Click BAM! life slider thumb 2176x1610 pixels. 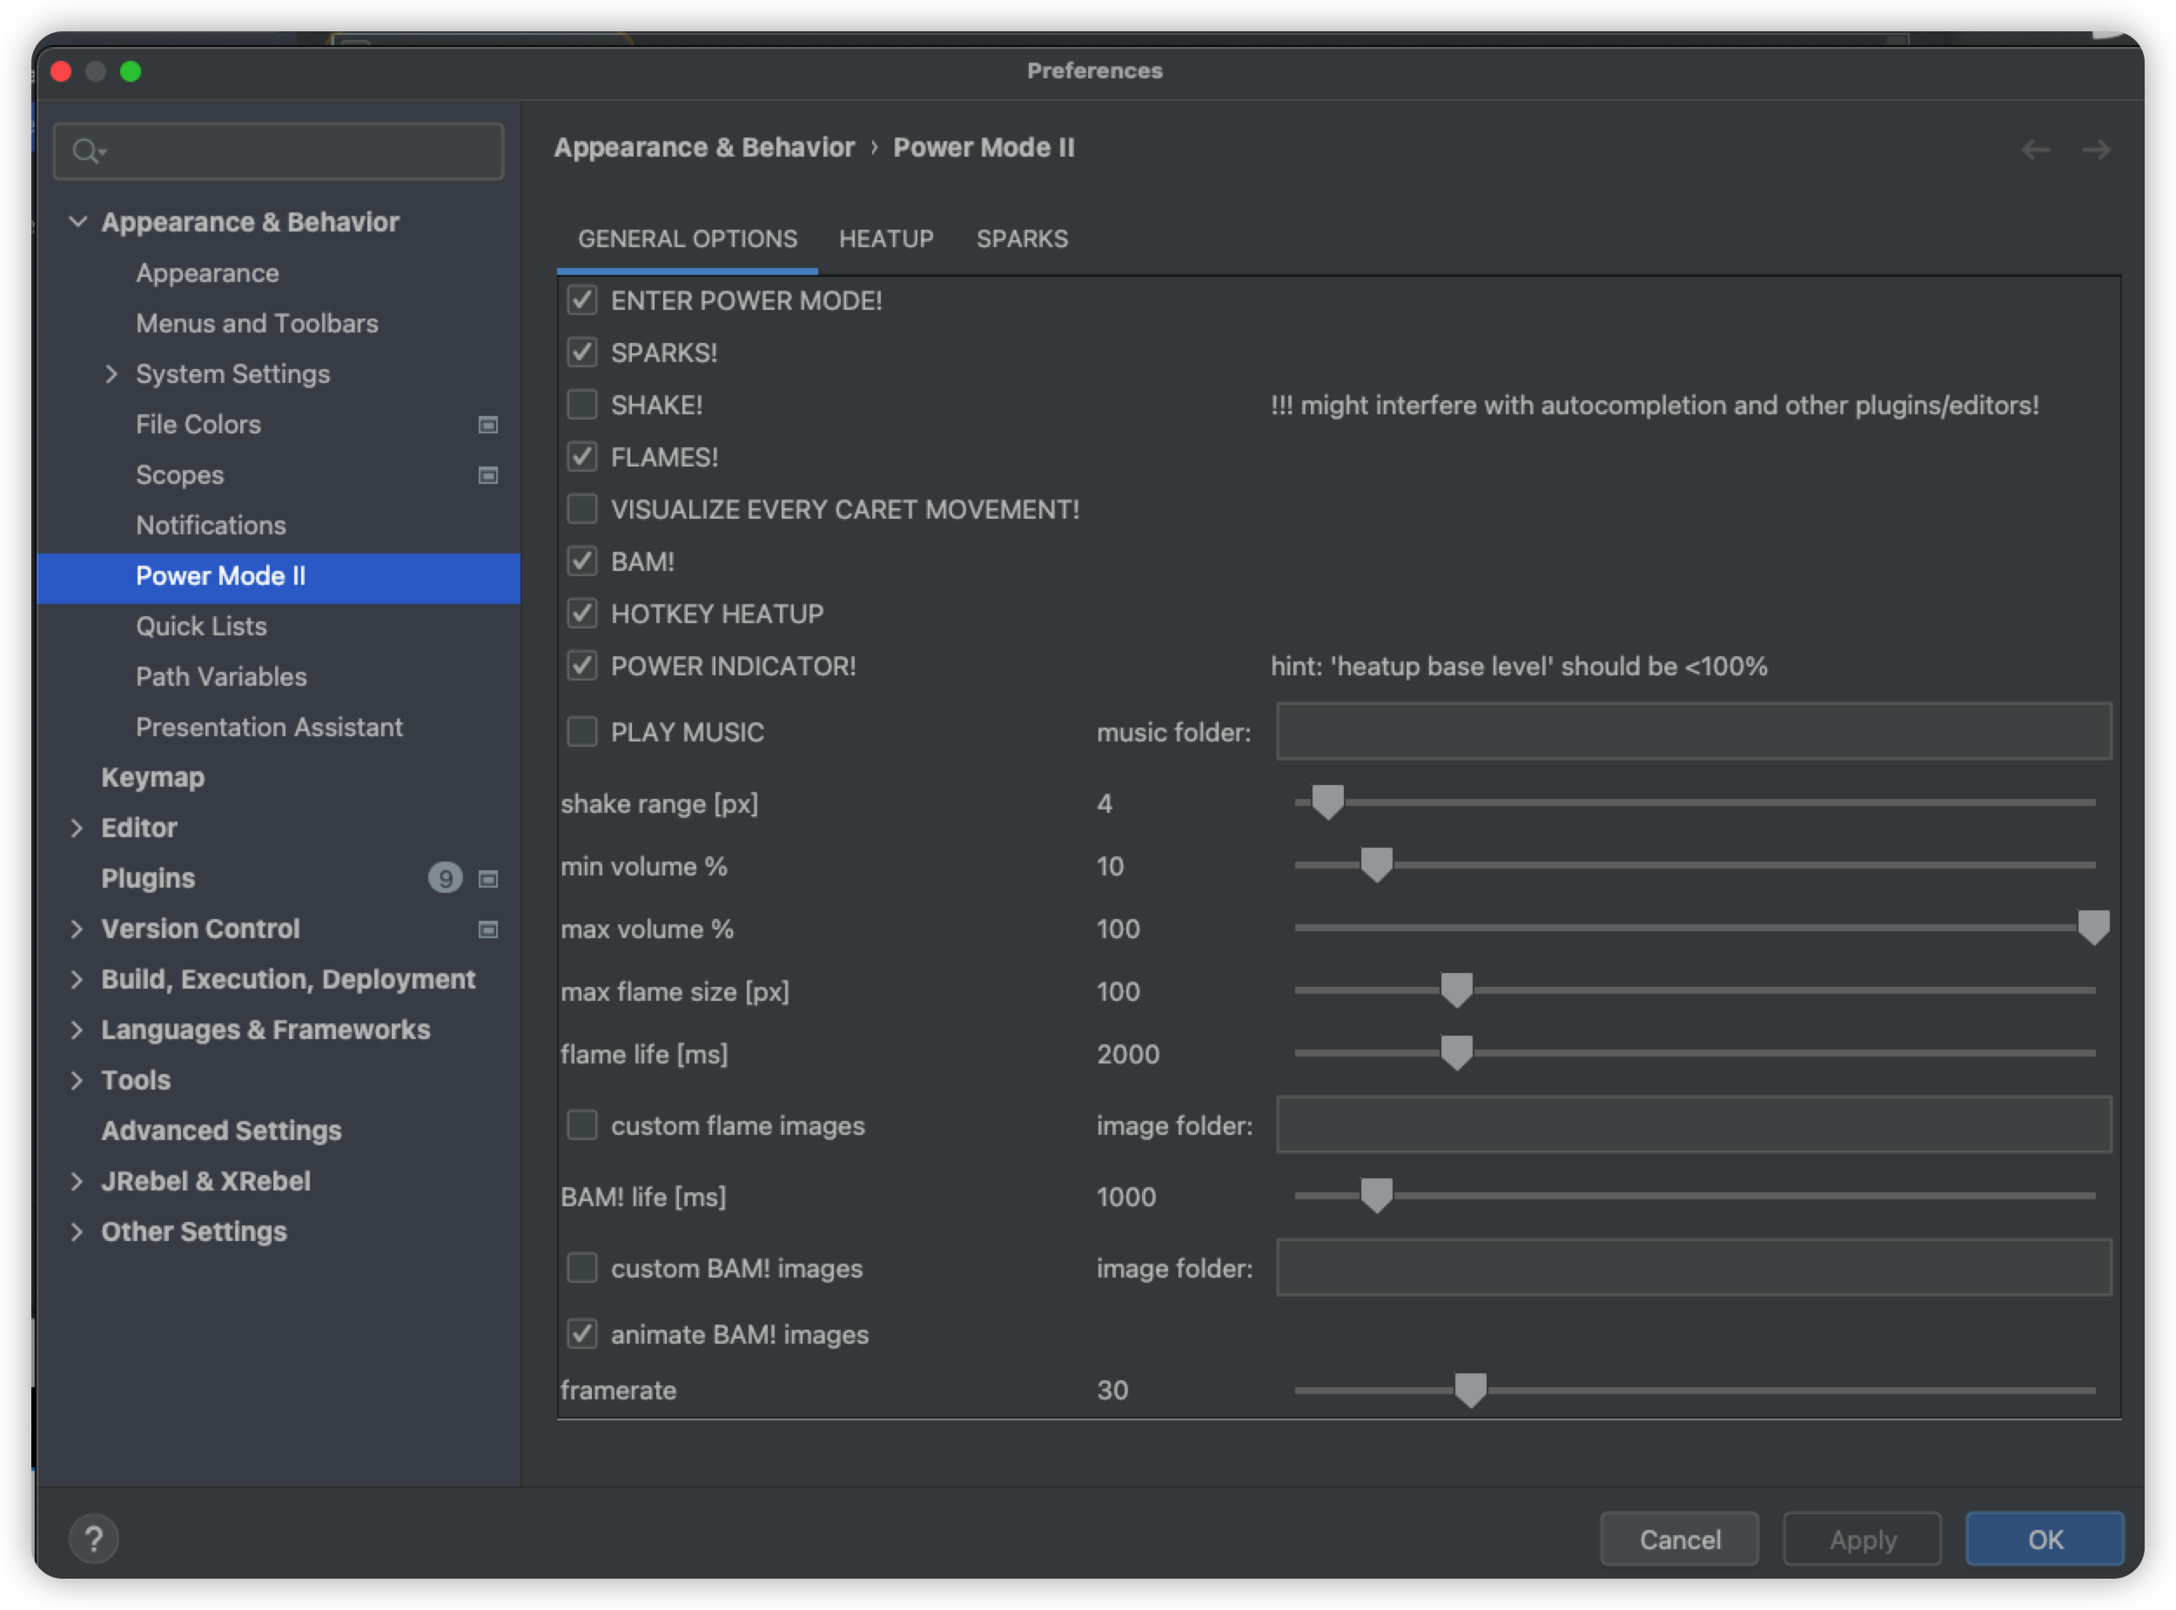(1376, 1196)
